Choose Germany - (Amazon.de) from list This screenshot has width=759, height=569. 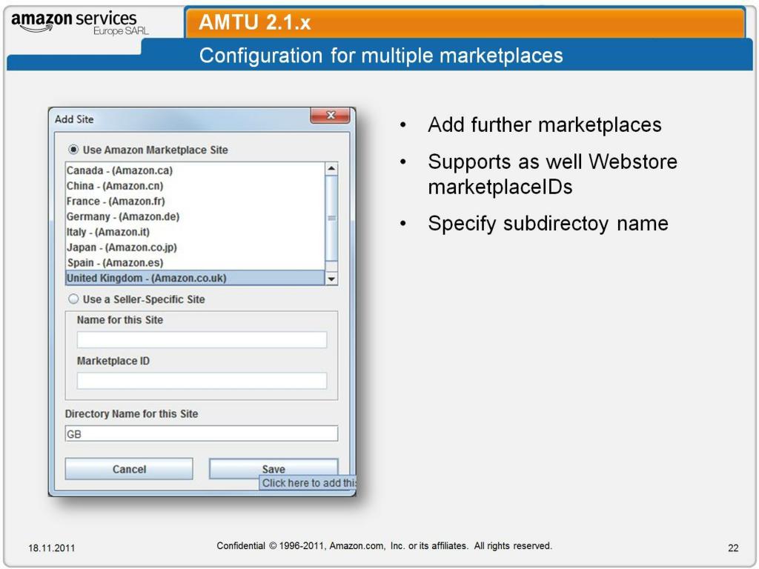tap(195, 216)
